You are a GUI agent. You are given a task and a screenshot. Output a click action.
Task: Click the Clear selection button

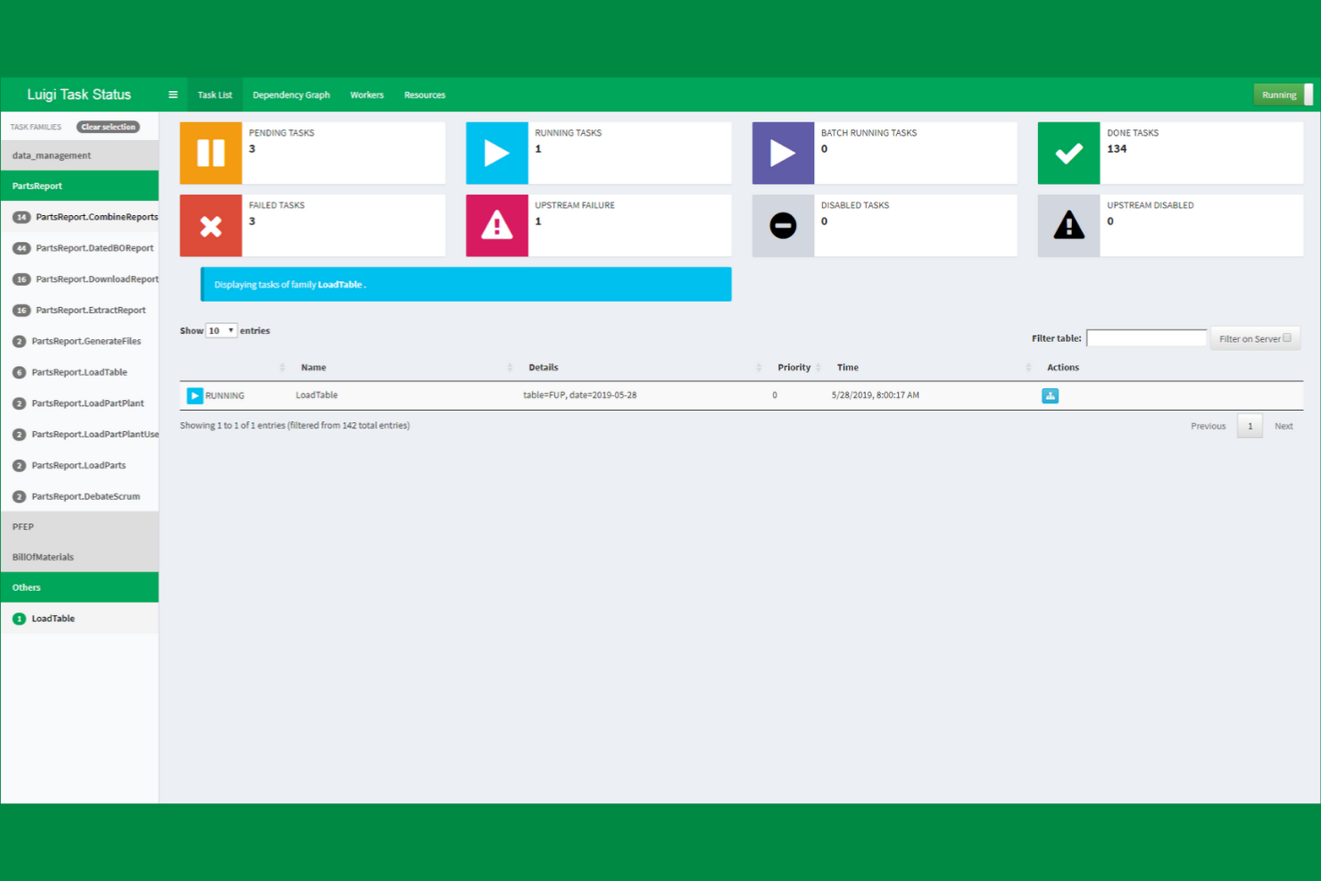[108, 126]
